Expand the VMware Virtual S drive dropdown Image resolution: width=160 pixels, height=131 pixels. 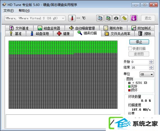click(63, 18)
